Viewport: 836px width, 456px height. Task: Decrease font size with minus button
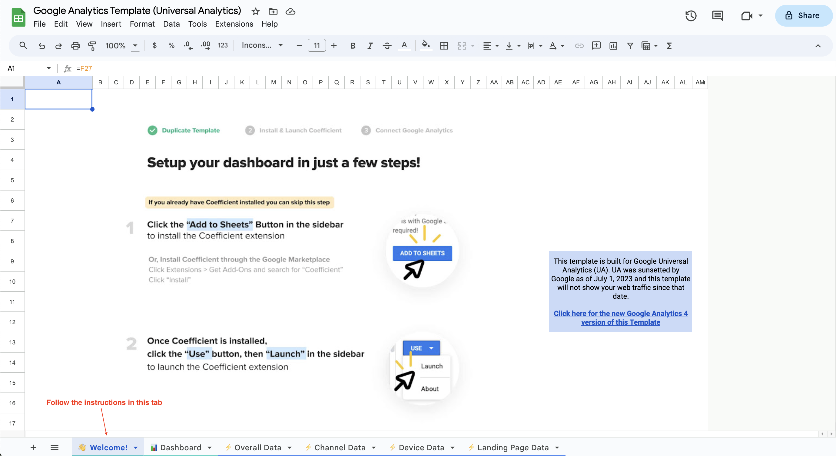[299, 46]
